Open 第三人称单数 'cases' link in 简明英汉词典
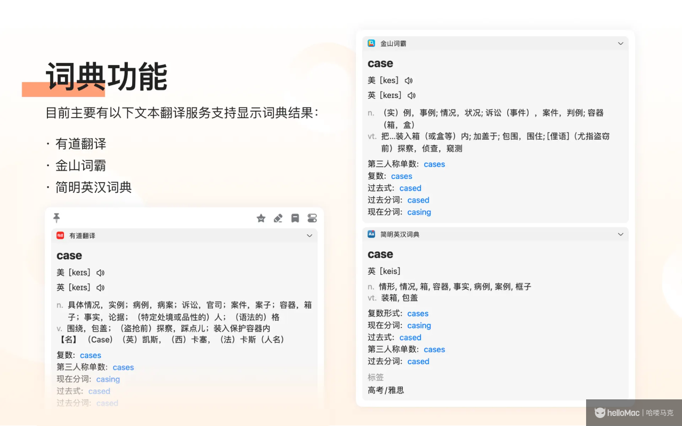682x426 pixels. 434,349
